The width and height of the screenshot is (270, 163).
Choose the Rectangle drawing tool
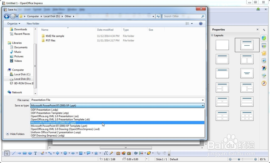coord(25,153)
